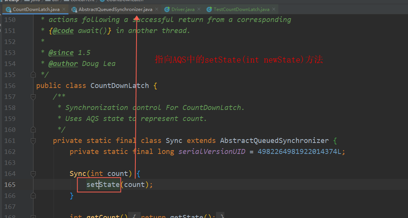Click the 'public' keyword on line 156

pyautogui.click(x=48, y=86)
